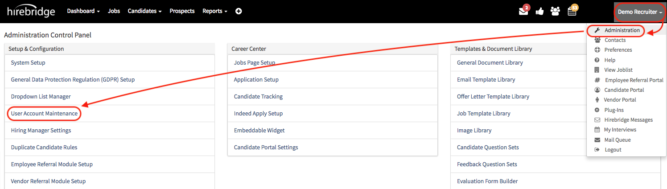Open the Dropdown List Manager link
Image resolution: width=667 pixels, height=189 pixels.
click(41, 97)
